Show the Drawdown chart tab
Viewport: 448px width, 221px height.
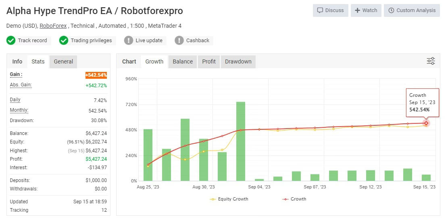pyautogui.click(x=238, y=61)
